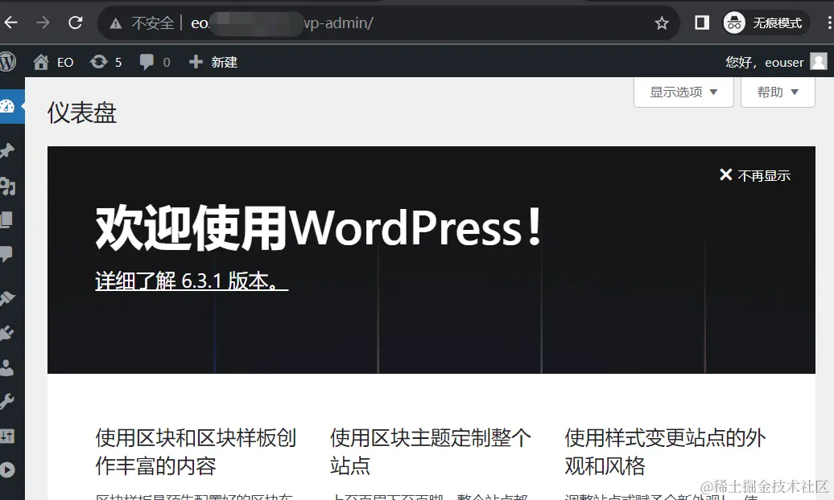The image size is (834, 500).
Task: Reload the page with the refresh icon
Action: click(76, 23)
